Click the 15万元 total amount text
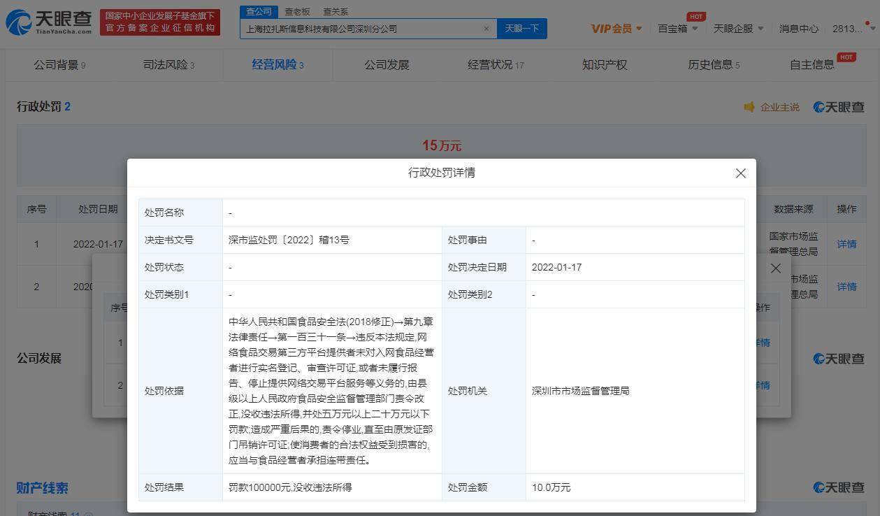The width and height of the screenshot is (880, 516). point(442,145)
